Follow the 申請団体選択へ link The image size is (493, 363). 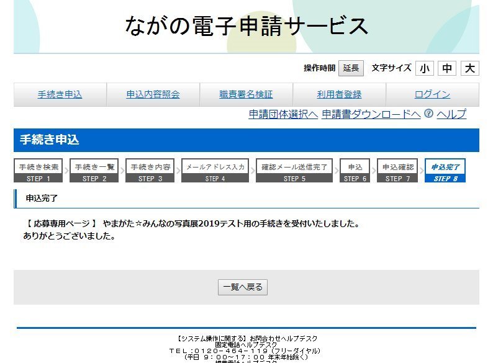click(x=283, y=114)
